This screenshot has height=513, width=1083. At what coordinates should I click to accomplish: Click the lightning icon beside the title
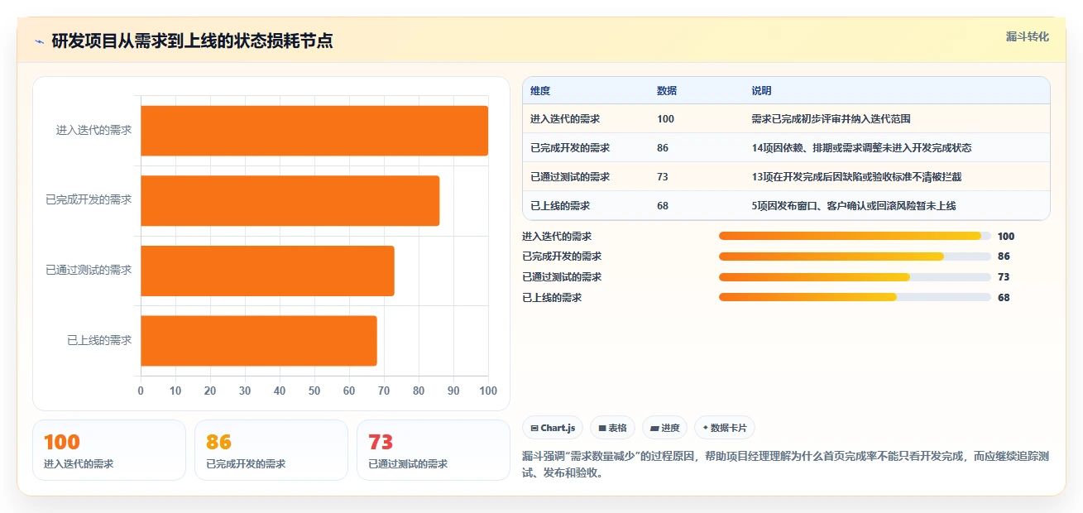[x=40, y=41]
